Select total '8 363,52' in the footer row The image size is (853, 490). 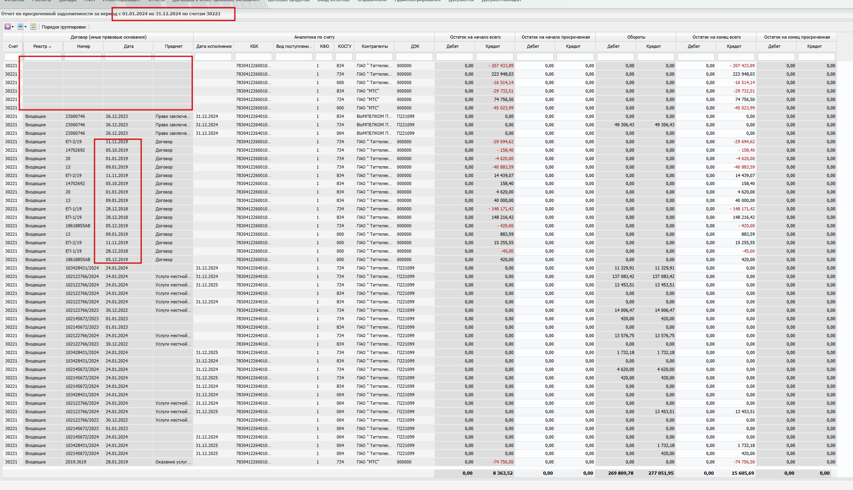pyautogui.click(x=503, y=473)
